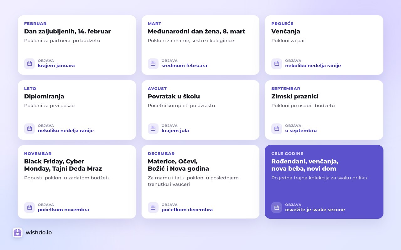This screenshot has width=401, height=250.
Task: Select the 'Dan zaljubljenih, 14. februar' heading
Action: tap(67, 32)
